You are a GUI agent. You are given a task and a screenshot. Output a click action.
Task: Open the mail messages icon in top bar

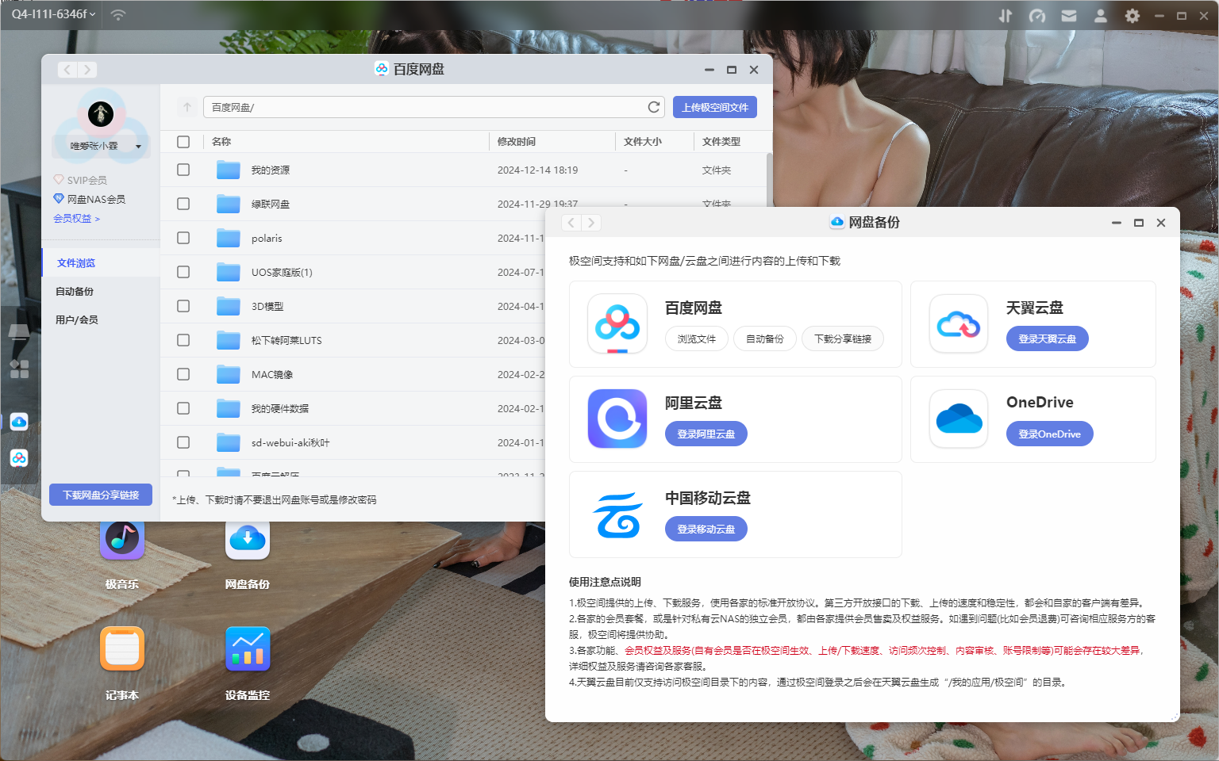coord(1069,16)
